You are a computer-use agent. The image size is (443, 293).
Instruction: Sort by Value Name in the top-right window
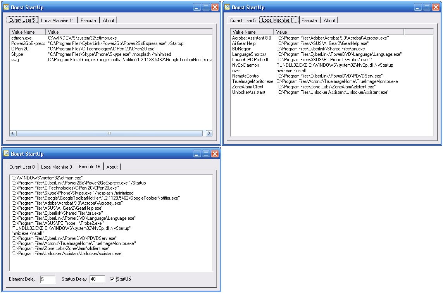(252, 32)
